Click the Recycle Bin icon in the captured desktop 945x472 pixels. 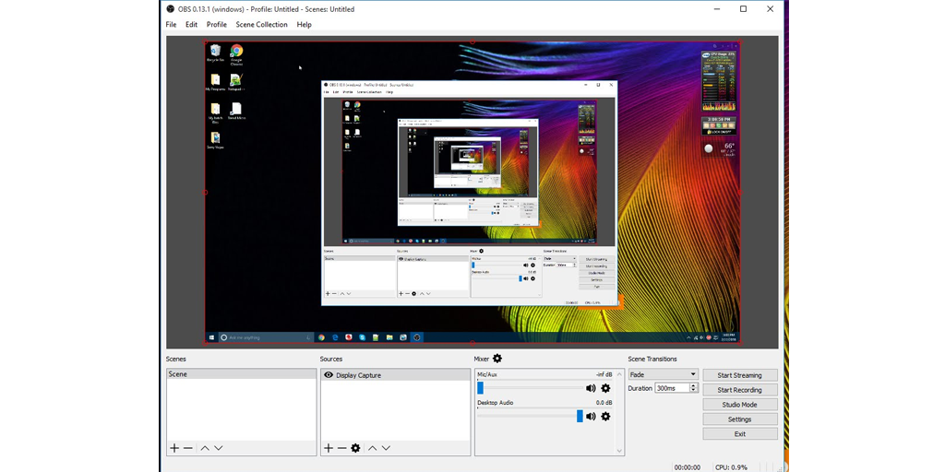point(215,53)
